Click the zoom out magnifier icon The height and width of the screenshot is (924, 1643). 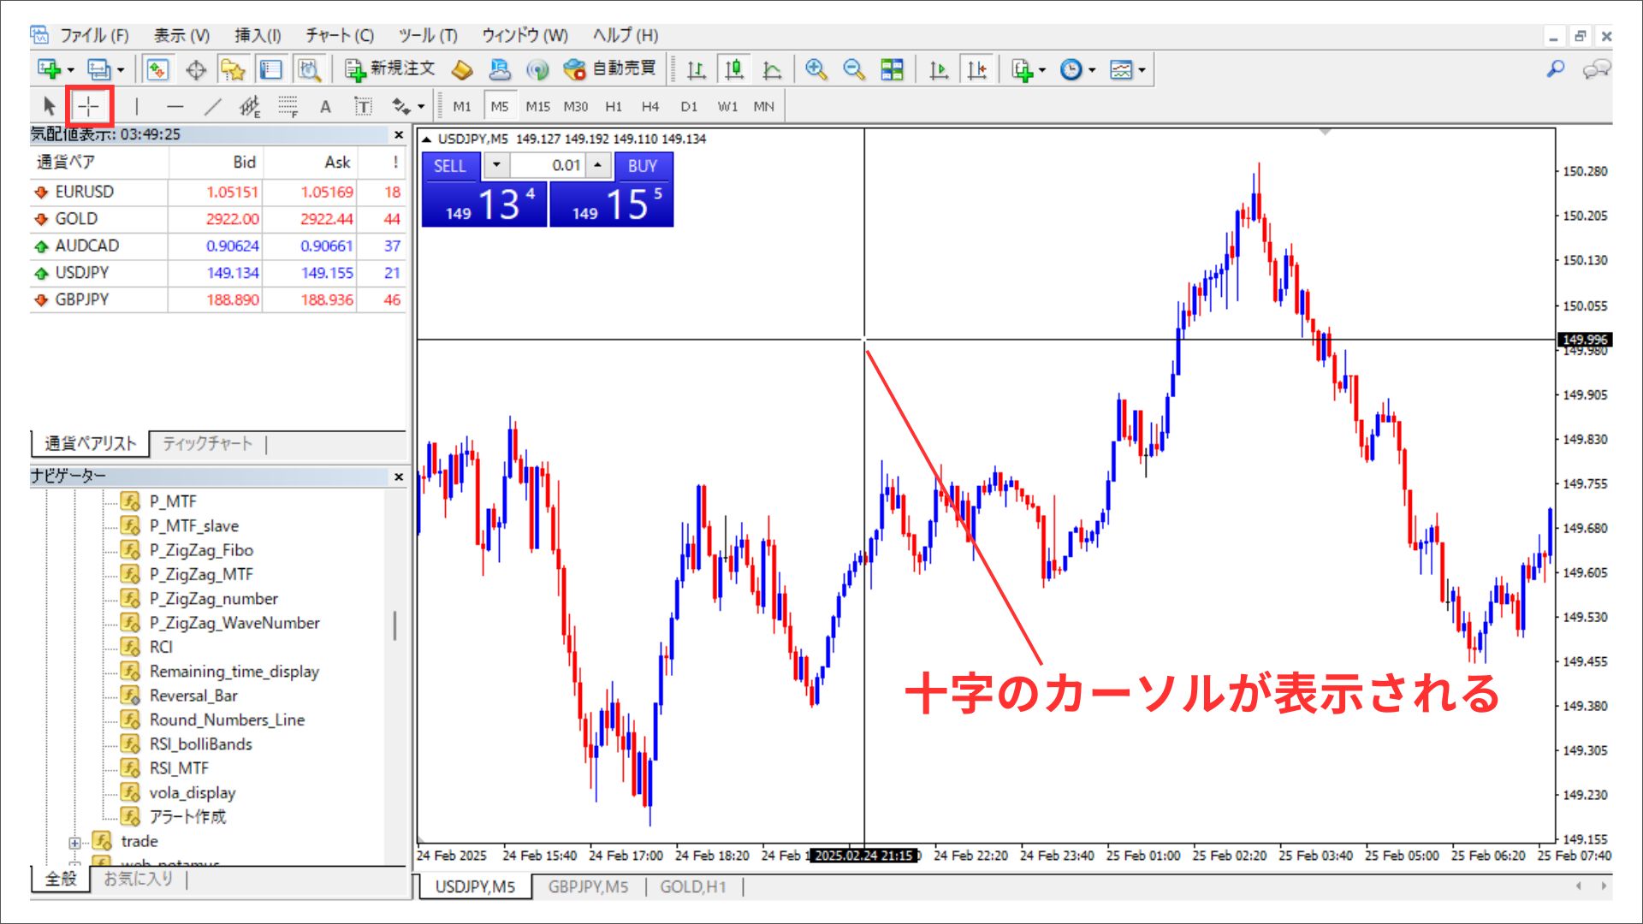(853, 70)
